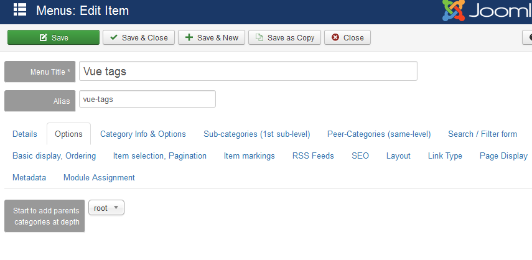Open the Module Assignment tab
532x260 pixels.
(99, 177)
